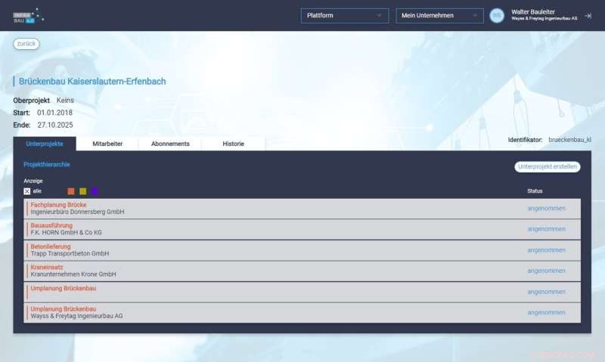Switch to the Mitarbeiter tab
The width and height of the screenshot is (605, 362).
107,144
